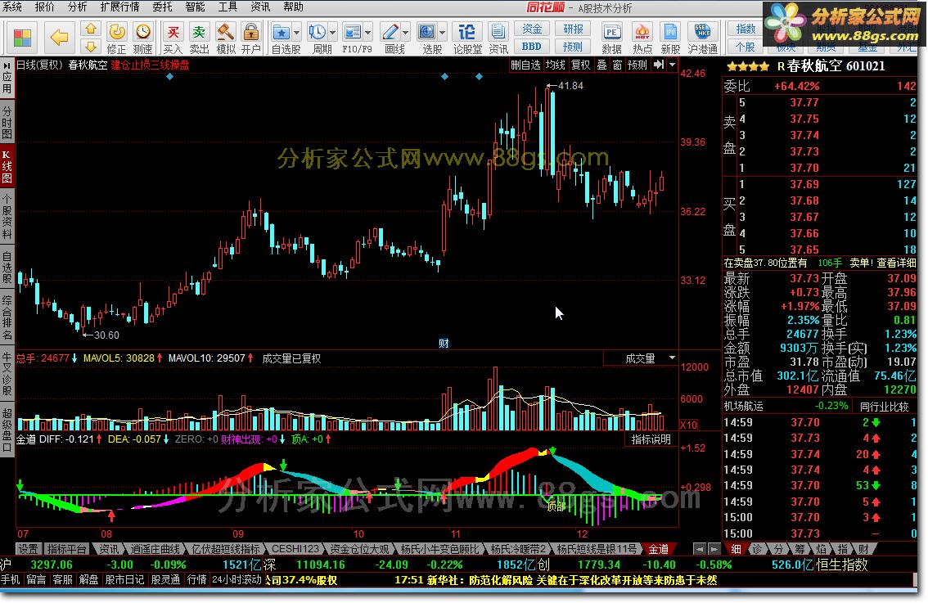Open the 测速 speed test icon
Viewport: 928px width, 603px height.
click(x=142, y=38)
